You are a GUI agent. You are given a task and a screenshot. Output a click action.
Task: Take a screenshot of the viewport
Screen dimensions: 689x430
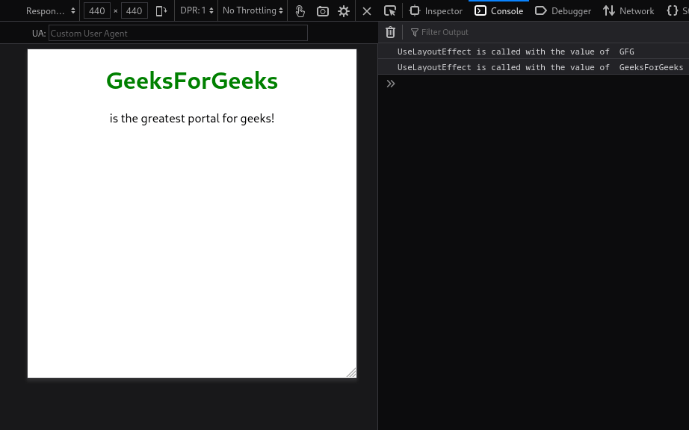323,11
